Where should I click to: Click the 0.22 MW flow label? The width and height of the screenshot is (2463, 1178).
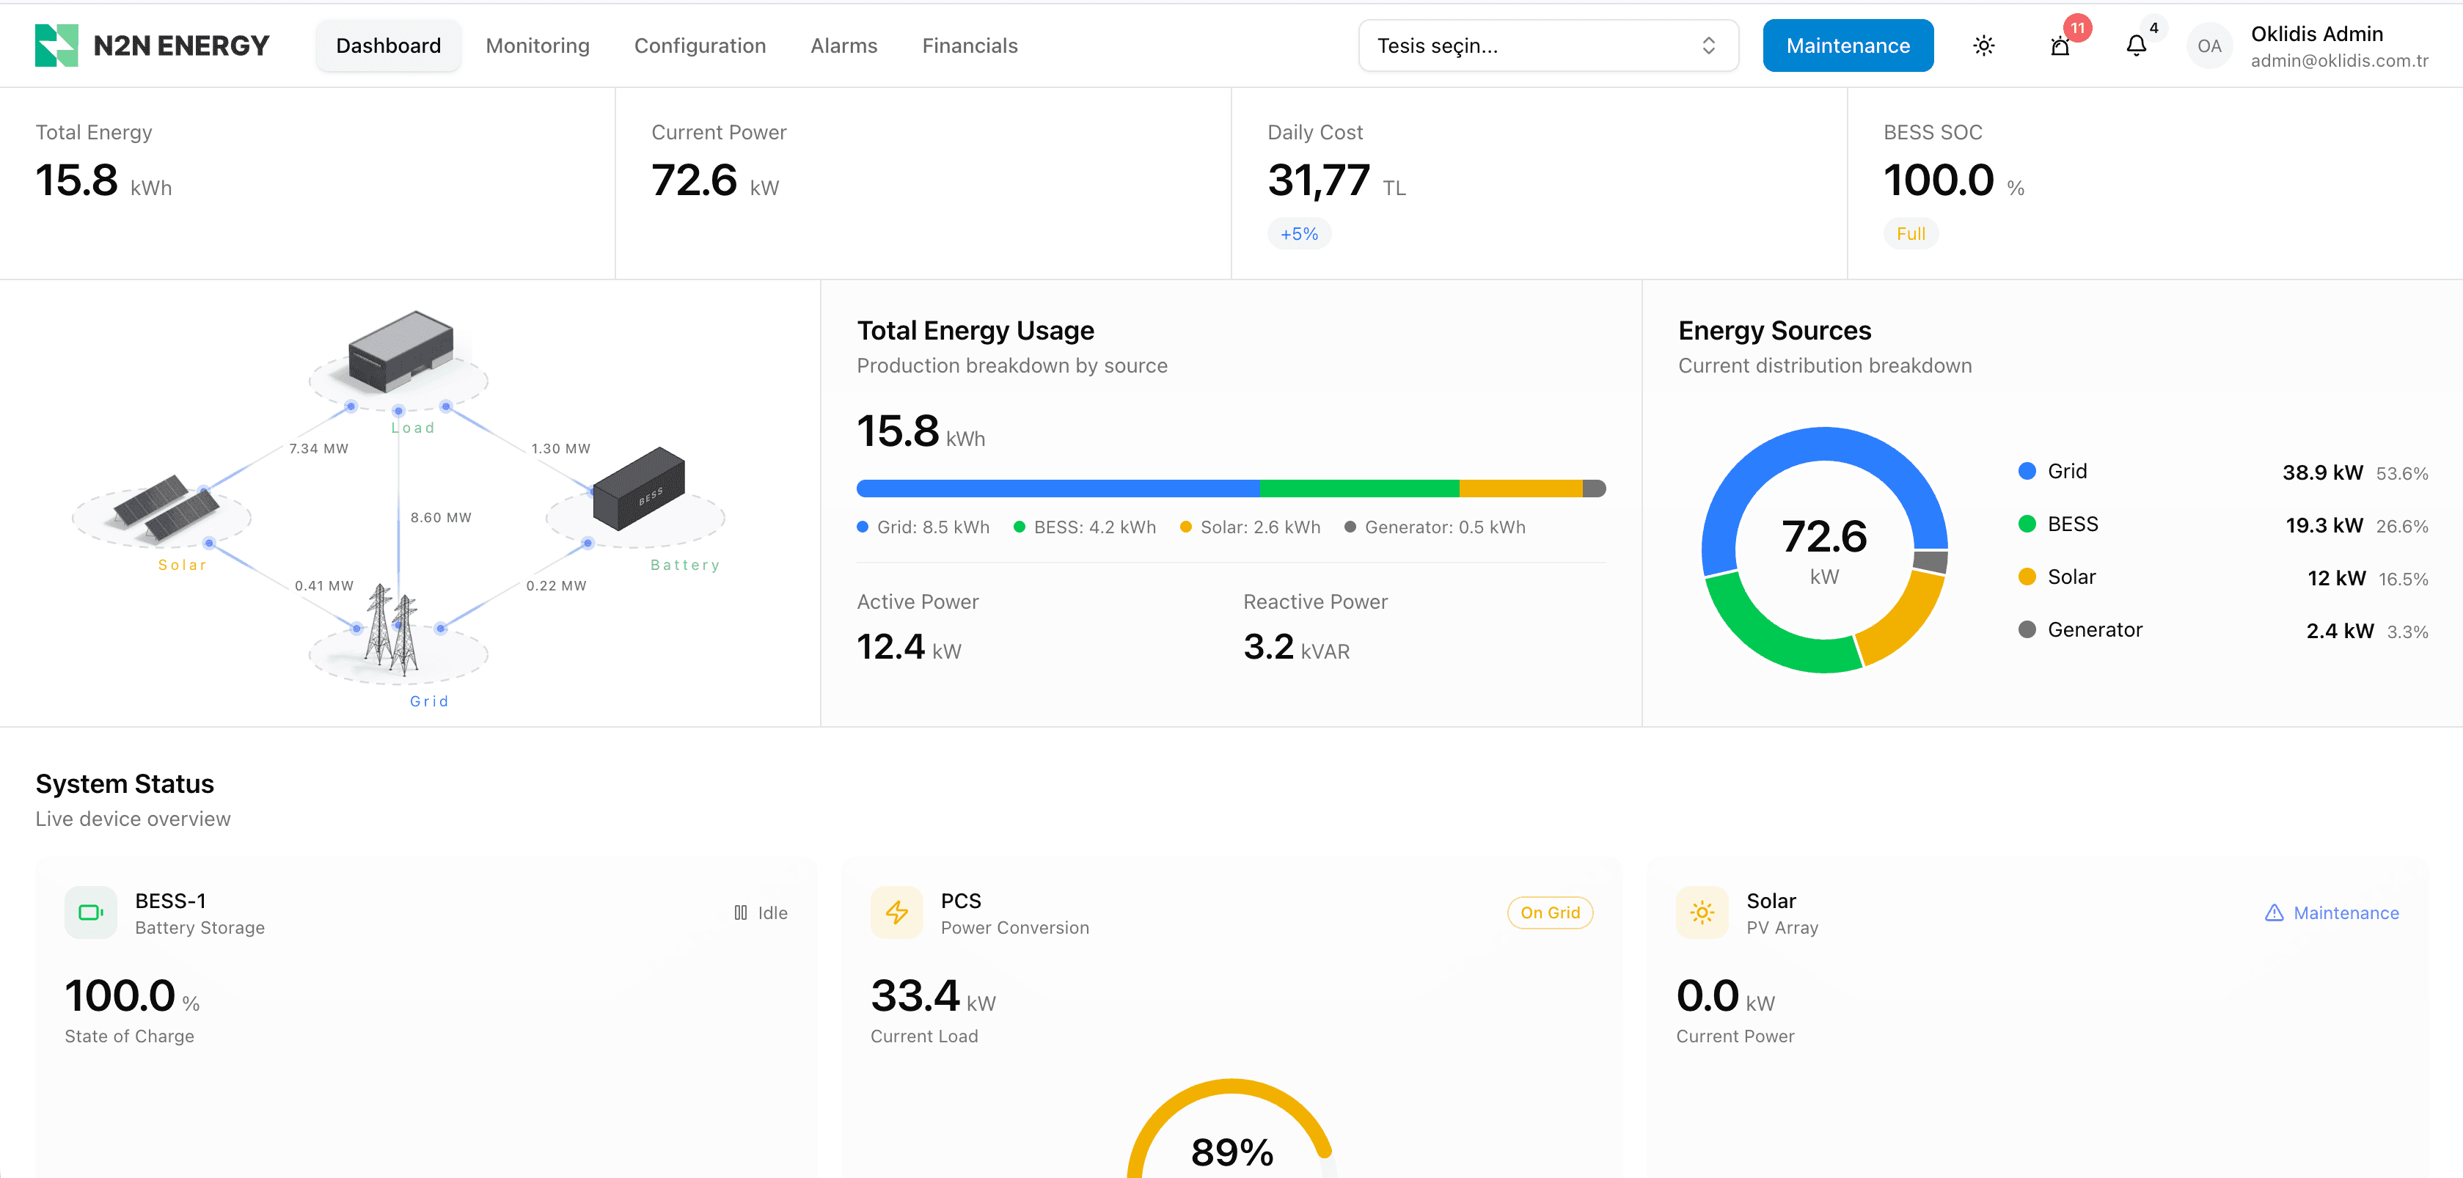(555, 585)
